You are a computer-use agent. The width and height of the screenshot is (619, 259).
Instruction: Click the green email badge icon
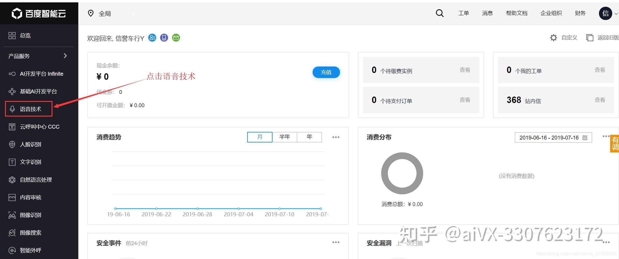176,38
